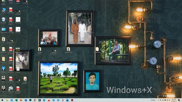Open Telegram from the taskbar
This screenshot has height=102, width=182.
point(58,100)
